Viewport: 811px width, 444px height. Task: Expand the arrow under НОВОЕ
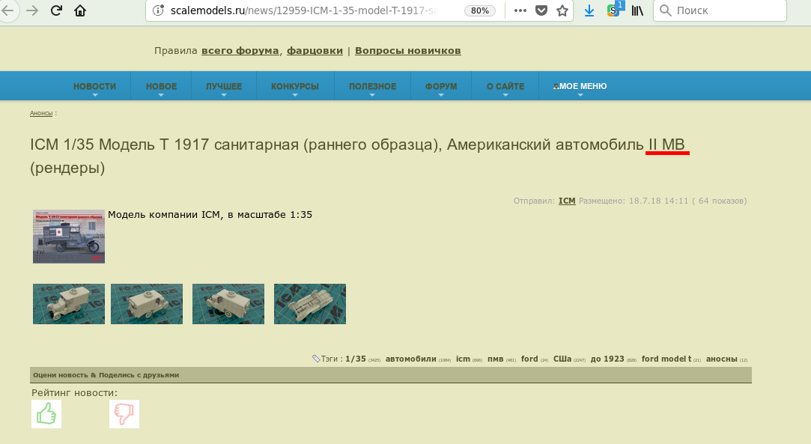coord(161,95)
